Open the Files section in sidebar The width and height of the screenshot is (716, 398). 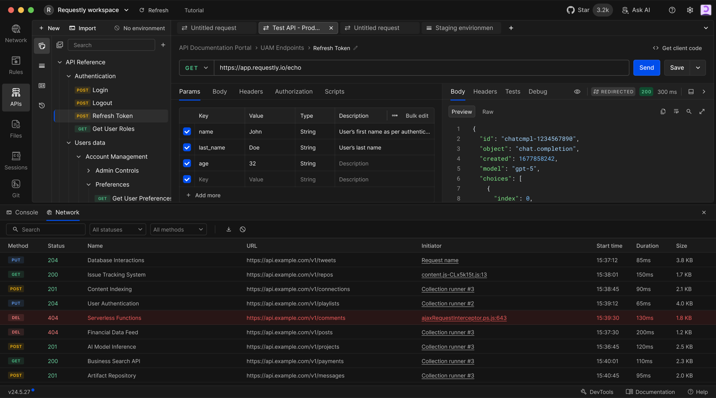tap(16, 129)
